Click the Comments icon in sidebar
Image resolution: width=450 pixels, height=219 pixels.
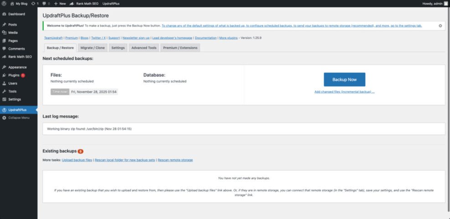(4, 49)
